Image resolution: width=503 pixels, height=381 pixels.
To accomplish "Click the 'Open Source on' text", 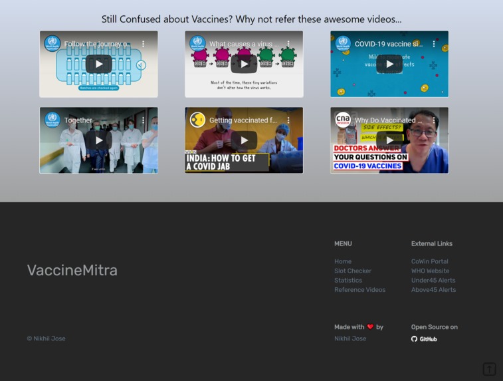I will pos(435,326).
